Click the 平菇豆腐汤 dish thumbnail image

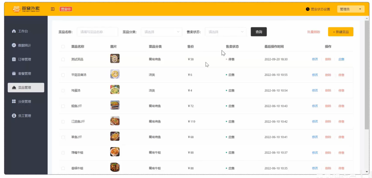[x=115, y=74]
